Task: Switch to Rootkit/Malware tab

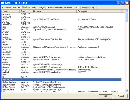Action: [55, 7]
